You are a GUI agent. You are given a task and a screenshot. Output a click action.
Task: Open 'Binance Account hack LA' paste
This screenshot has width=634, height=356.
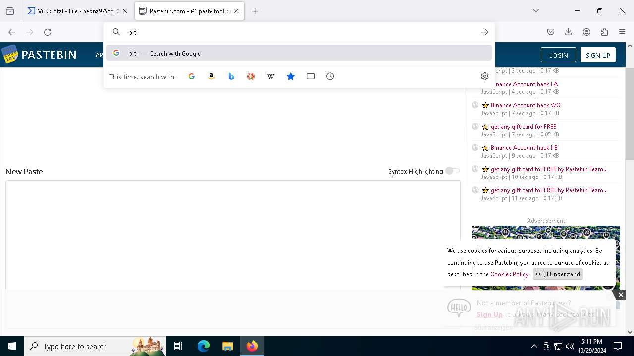524,84
